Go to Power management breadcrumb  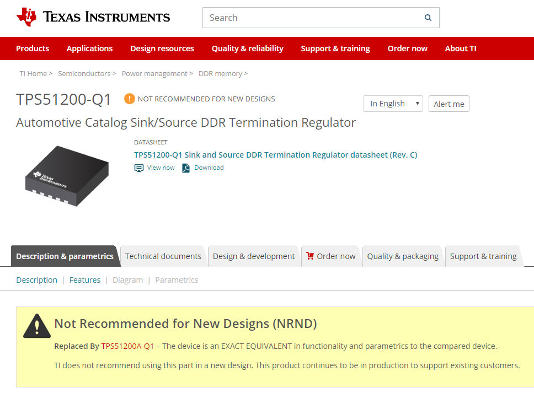[154, 73]
